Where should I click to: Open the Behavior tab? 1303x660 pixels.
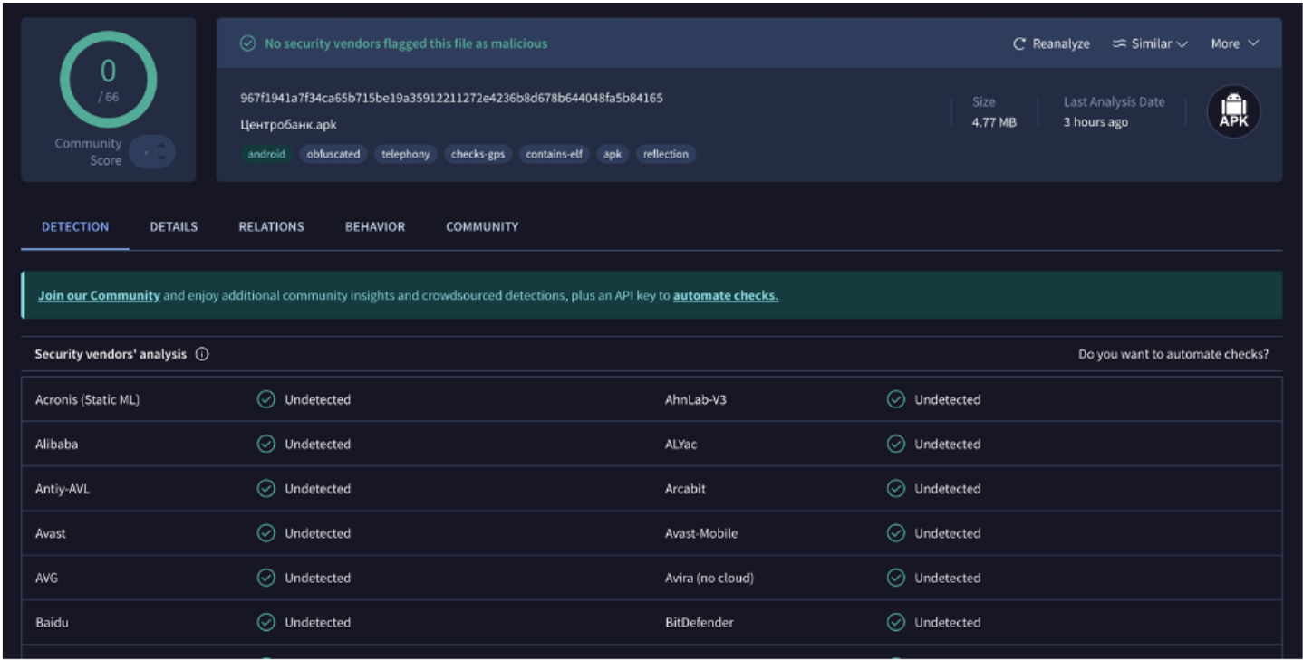pyautogui.click(x=375, y=226)
